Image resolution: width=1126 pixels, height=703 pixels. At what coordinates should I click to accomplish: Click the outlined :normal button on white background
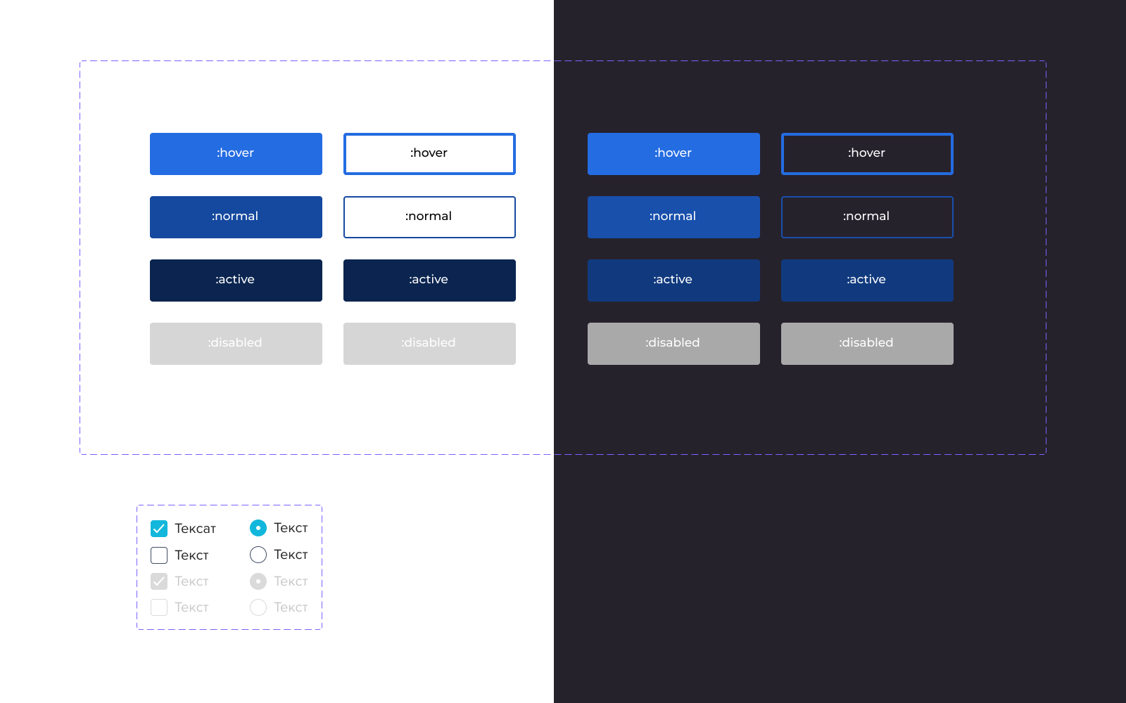coord(429,217)
